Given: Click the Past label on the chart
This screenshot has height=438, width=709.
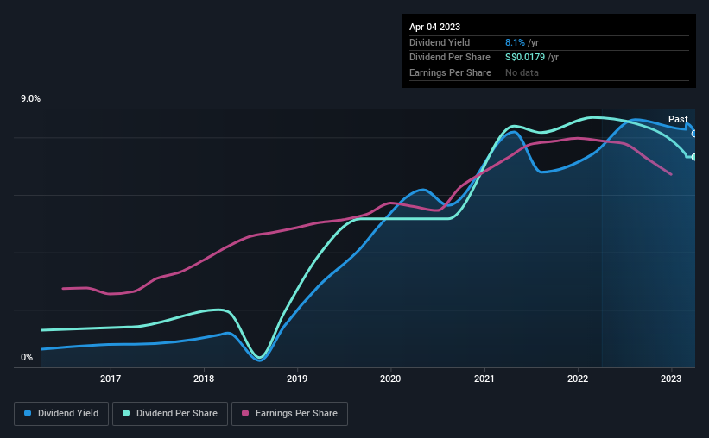Looking at the screenshot, I should tap(678, 119).
